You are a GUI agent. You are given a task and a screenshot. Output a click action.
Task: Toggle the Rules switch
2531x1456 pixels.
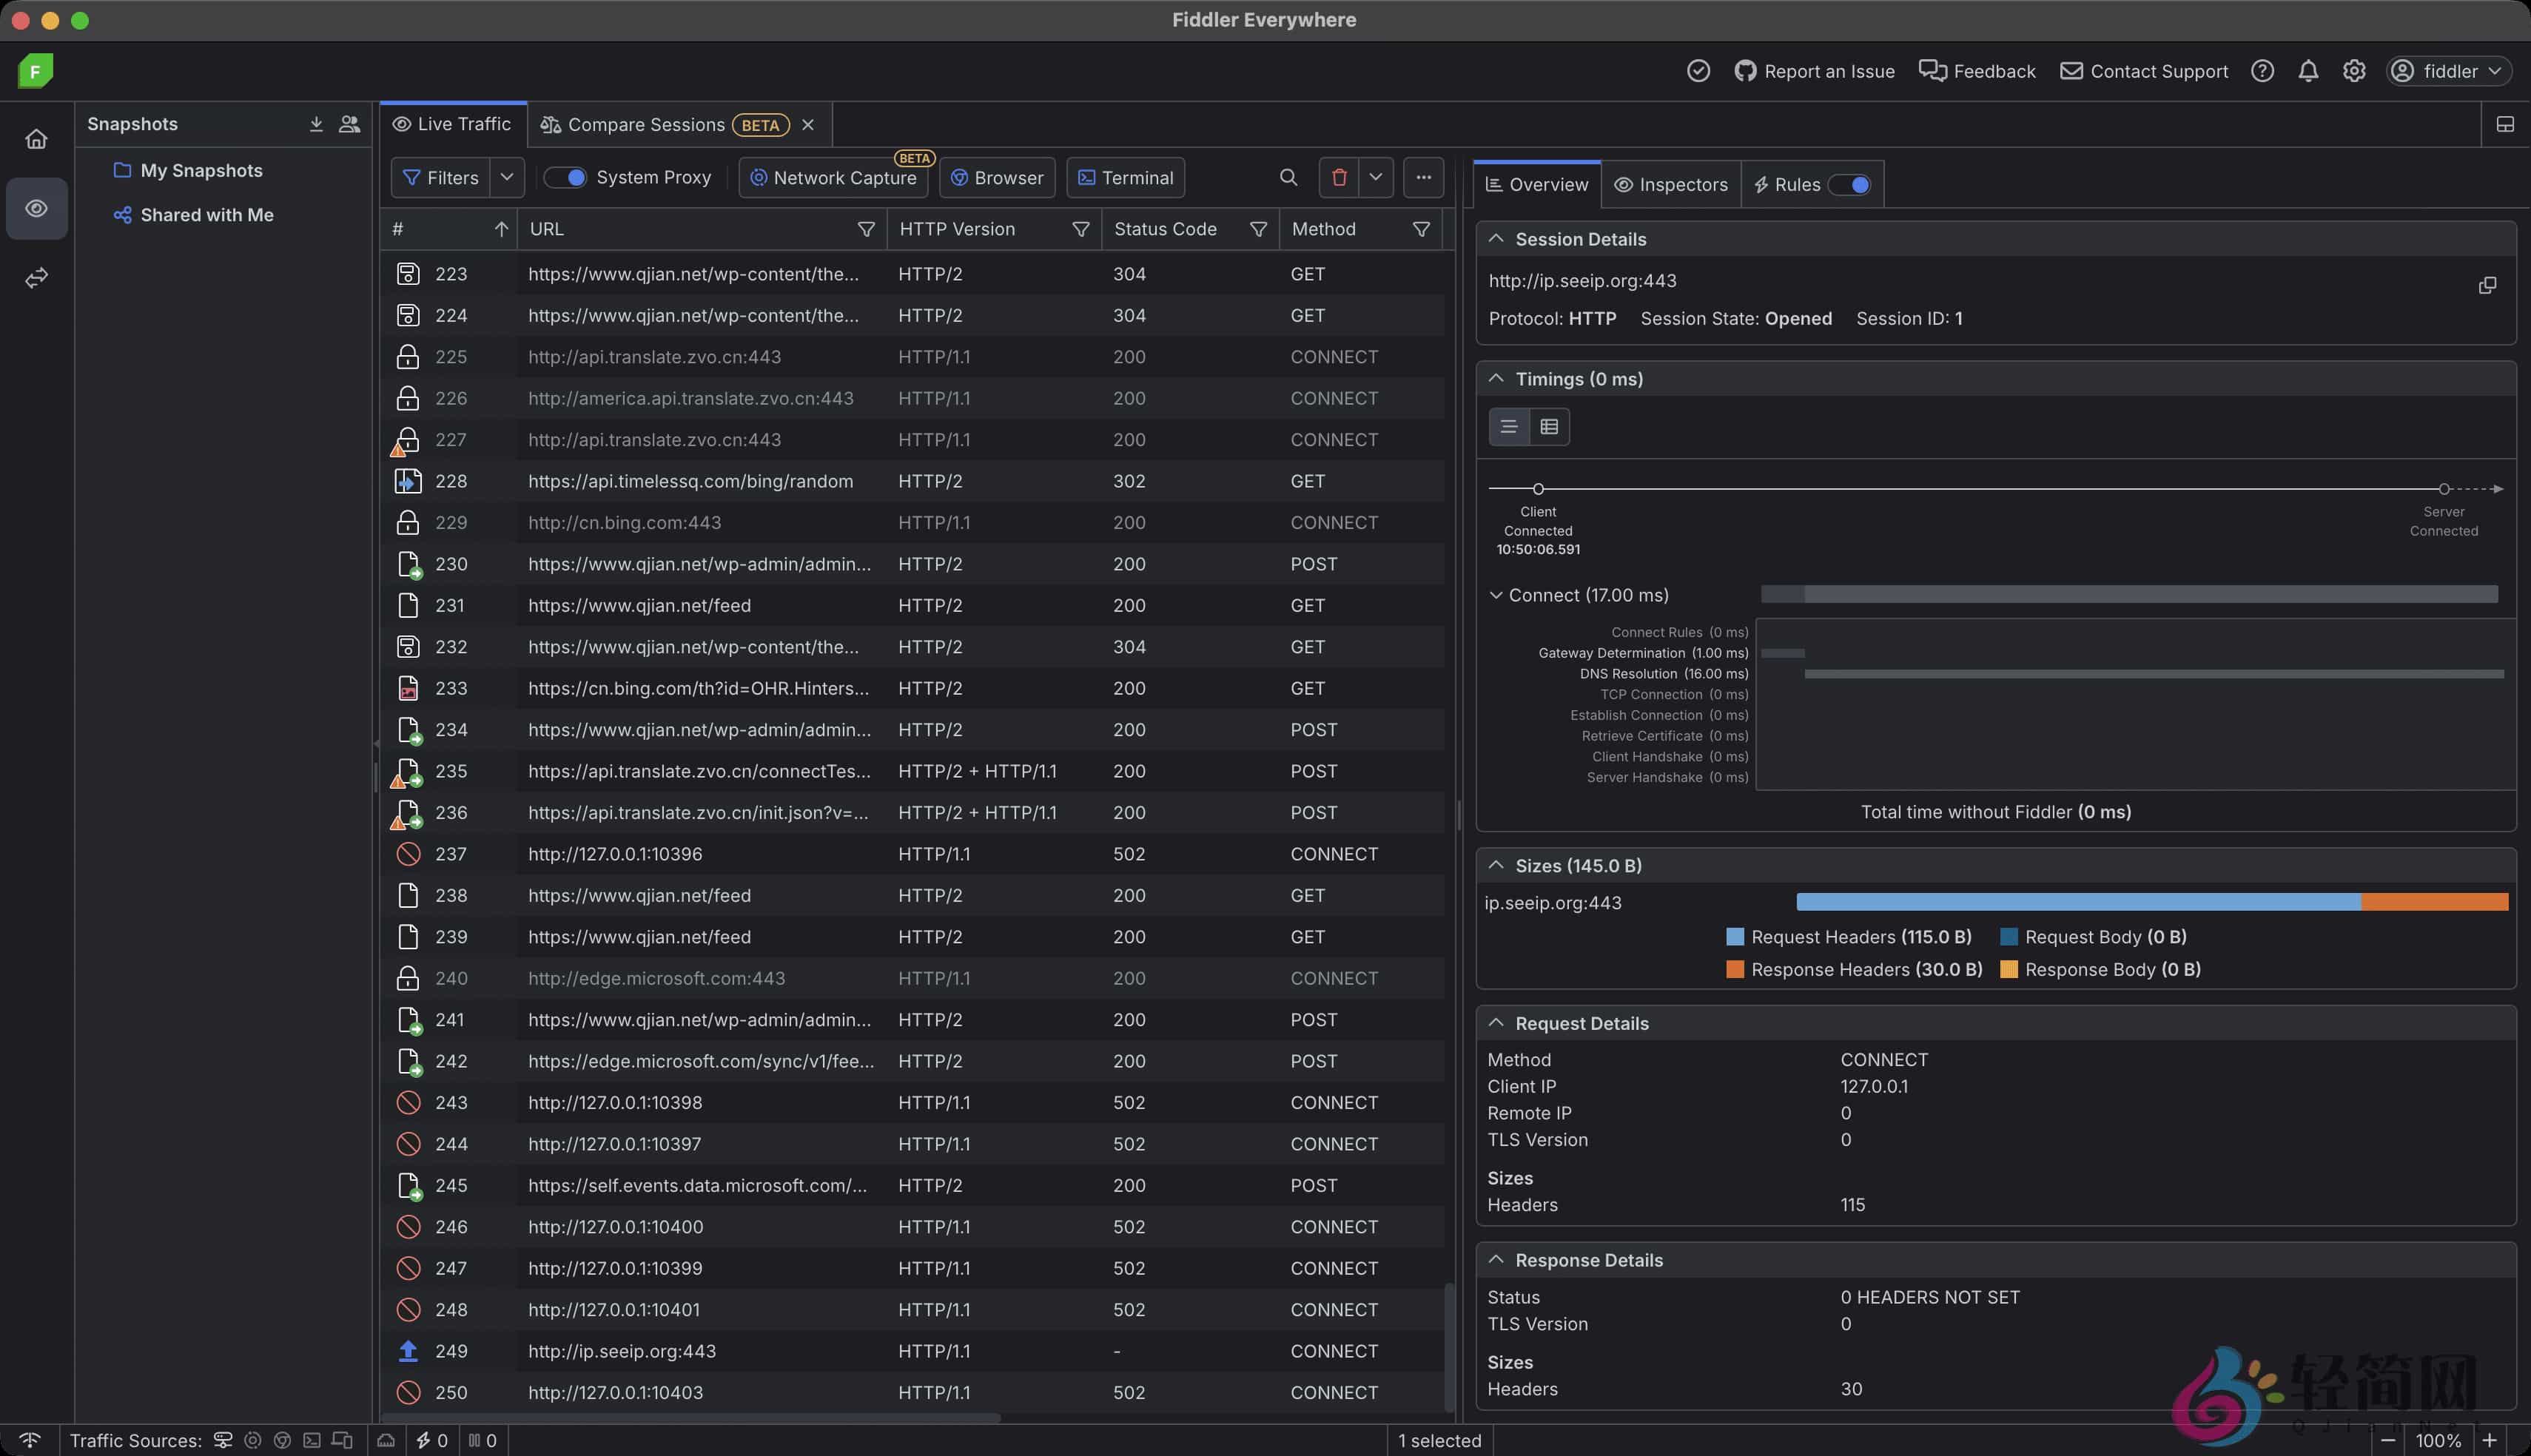1849,185
